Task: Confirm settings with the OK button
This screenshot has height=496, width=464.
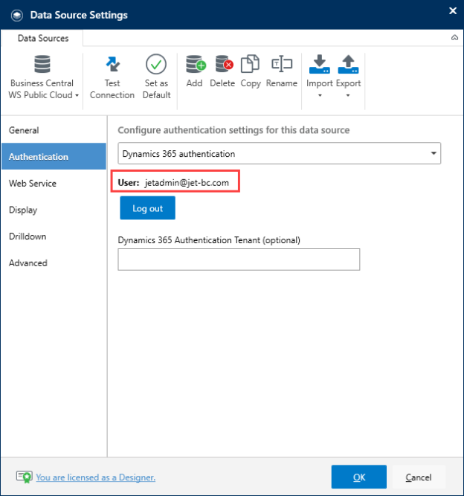Action: click(359, 477)
